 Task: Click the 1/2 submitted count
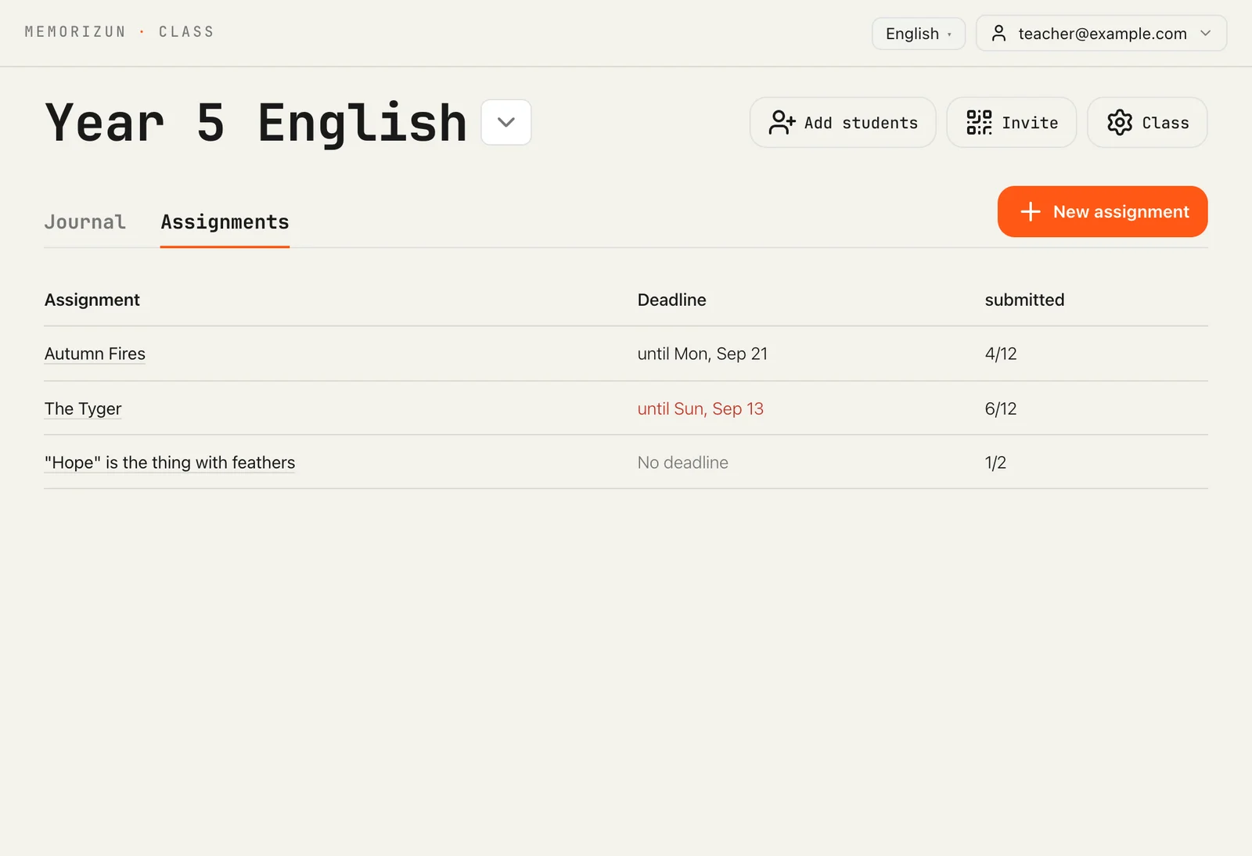coord(995,462)
